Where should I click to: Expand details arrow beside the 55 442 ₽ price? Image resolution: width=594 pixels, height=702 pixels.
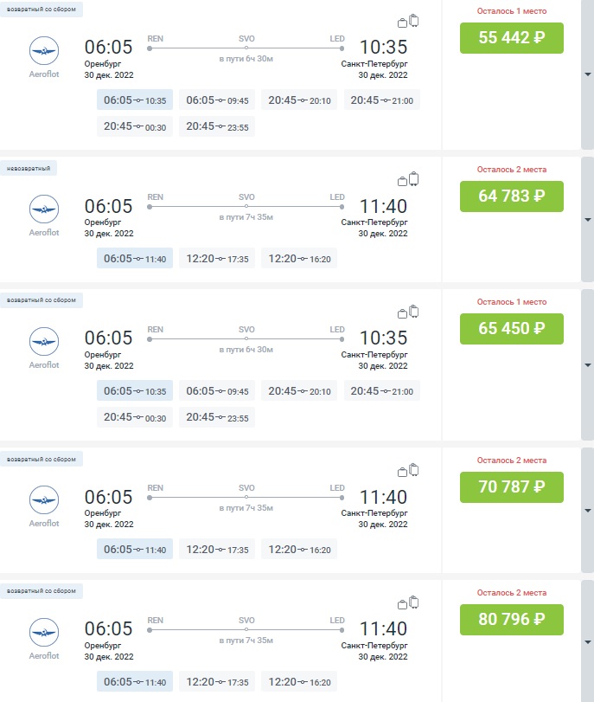pyautogui.click(x=588, y=74)
